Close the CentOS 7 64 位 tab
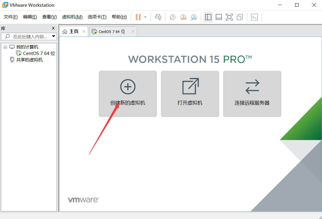The image size is (322, 219). point(133,32)
